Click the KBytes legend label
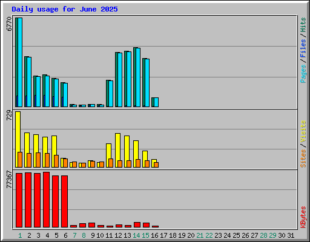Screen dimensions: 310x242 303,217
